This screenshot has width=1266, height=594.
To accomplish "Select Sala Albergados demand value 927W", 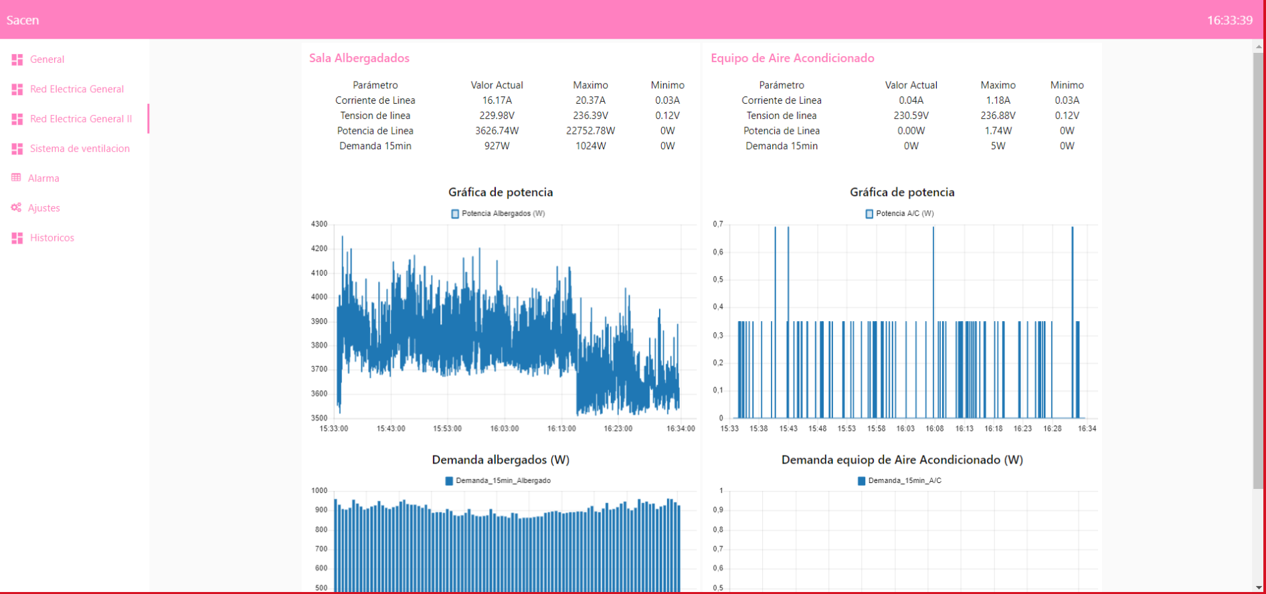I will (x=496, y=146).
